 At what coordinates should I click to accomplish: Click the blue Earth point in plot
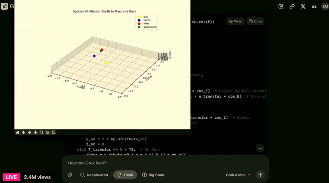pos(94,56)
